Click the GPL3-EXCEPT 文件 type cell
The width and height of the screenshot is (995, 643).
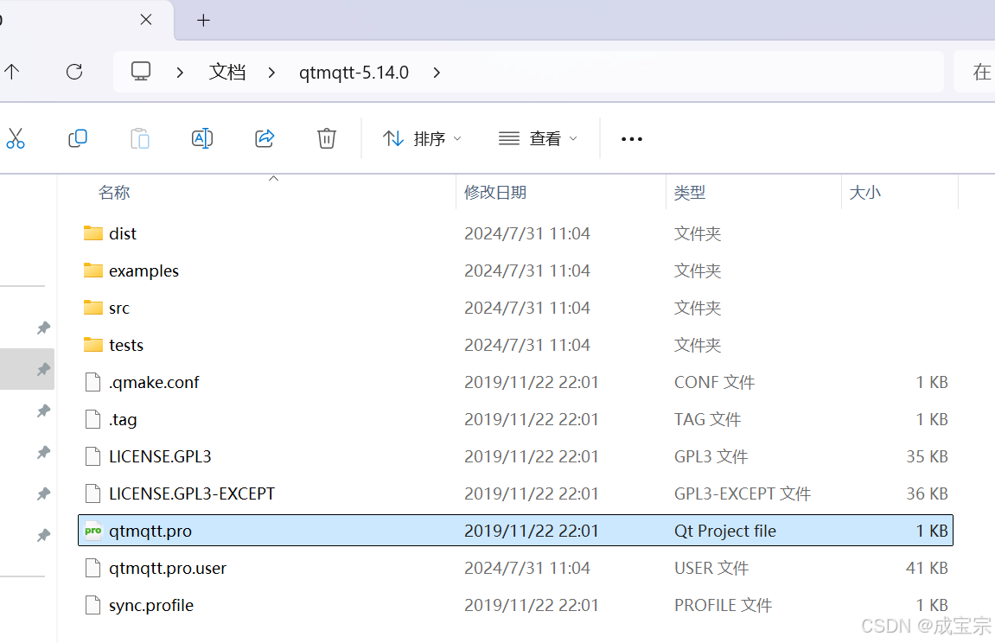(743, 494)
